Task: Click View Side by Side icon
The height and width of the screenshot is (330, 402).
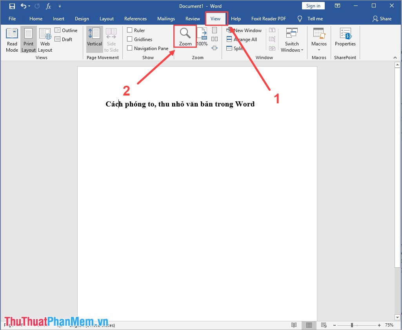Action: pos(272,30)
